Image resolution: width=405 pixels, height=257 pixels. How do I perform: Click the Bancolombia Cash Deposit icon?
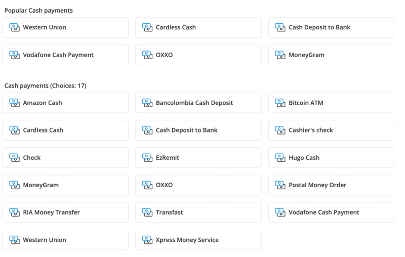point(147,103)
